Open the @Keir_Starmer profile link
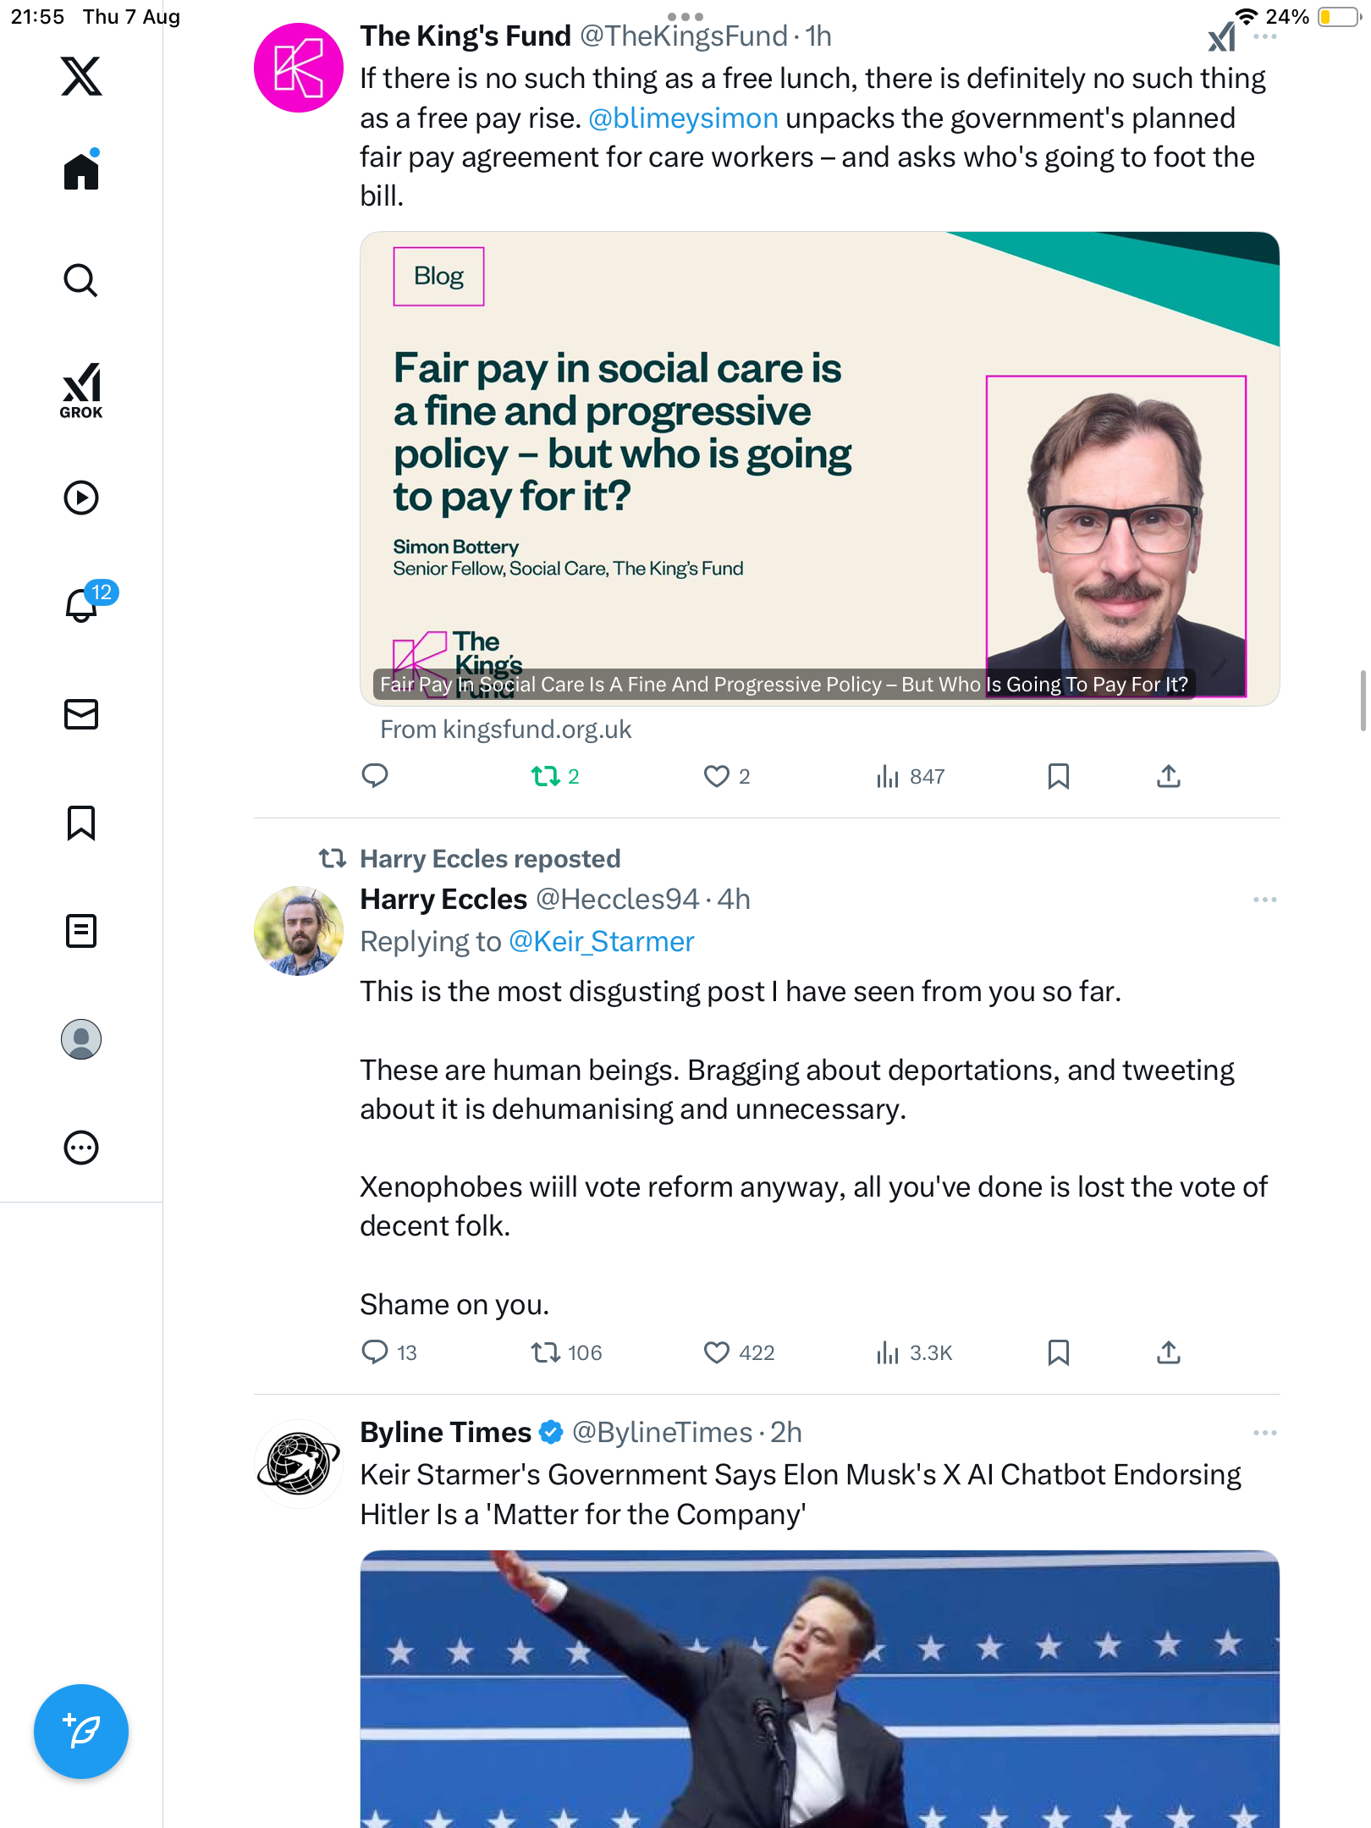This screenshot has height=1828, width=1371. click(x=602, y=942)
